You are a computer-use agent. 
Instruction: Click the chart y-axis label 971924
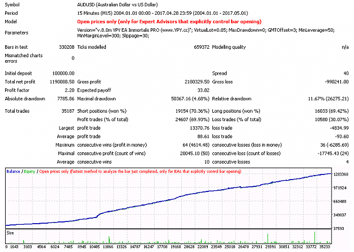[x=340, y=188]
